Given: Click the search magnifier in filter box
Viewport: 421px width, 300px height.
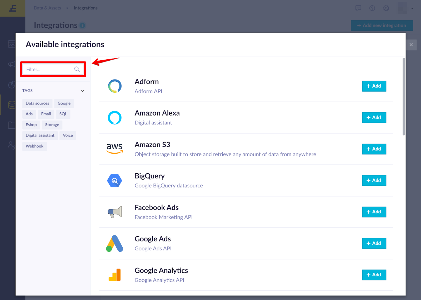Looking at the screenshot, I should 77,69.
